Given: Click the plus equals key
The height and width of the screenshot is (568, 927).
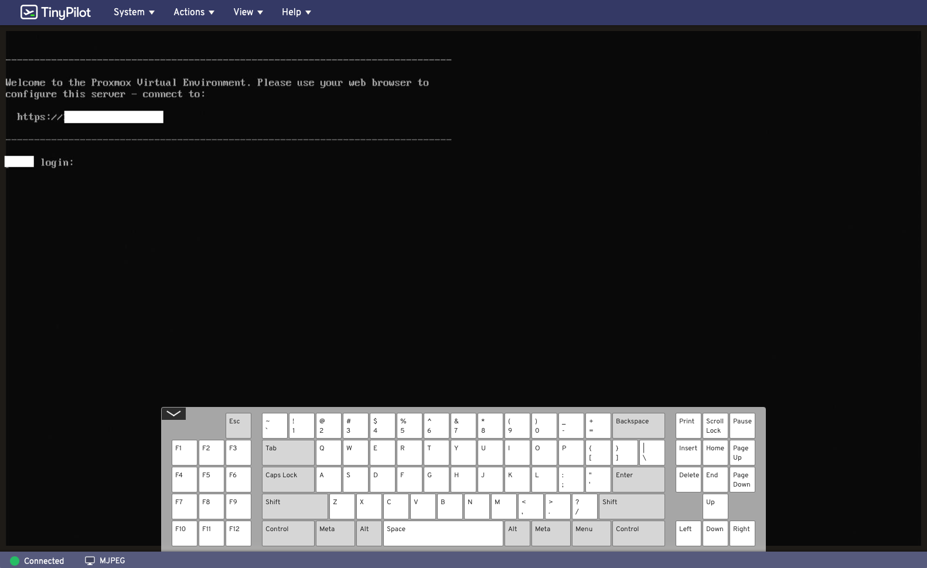Looking at the screenshot, I should click(x=598, y=426).
